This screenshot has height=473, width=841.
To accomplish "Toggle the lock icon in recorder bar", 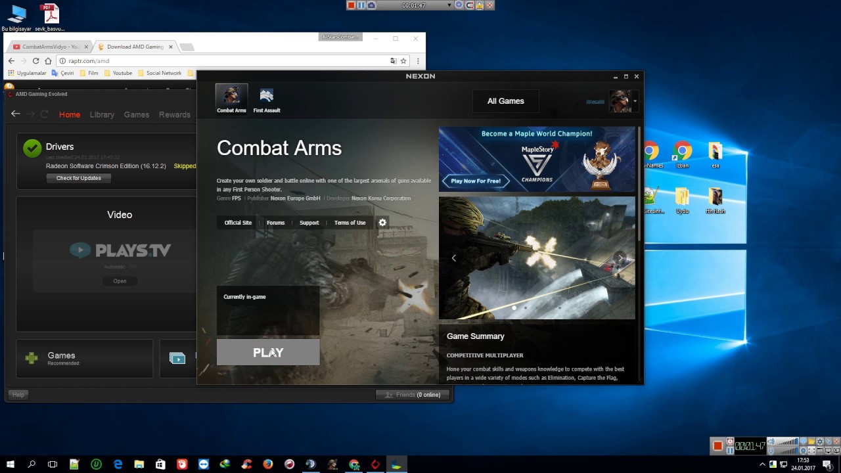I will [480, 5].
